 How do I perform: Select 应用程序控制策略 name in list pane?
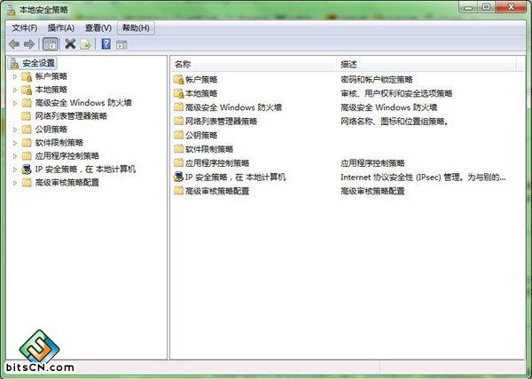(217, 162)
